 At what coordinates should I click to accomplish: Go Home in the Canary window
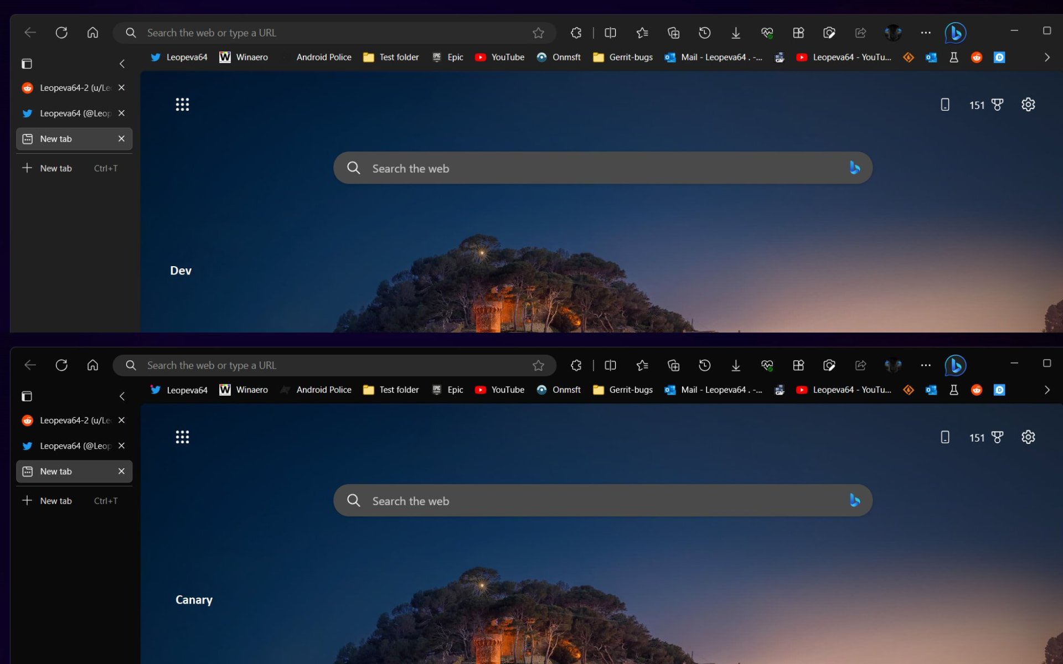[x=92, y=365]
